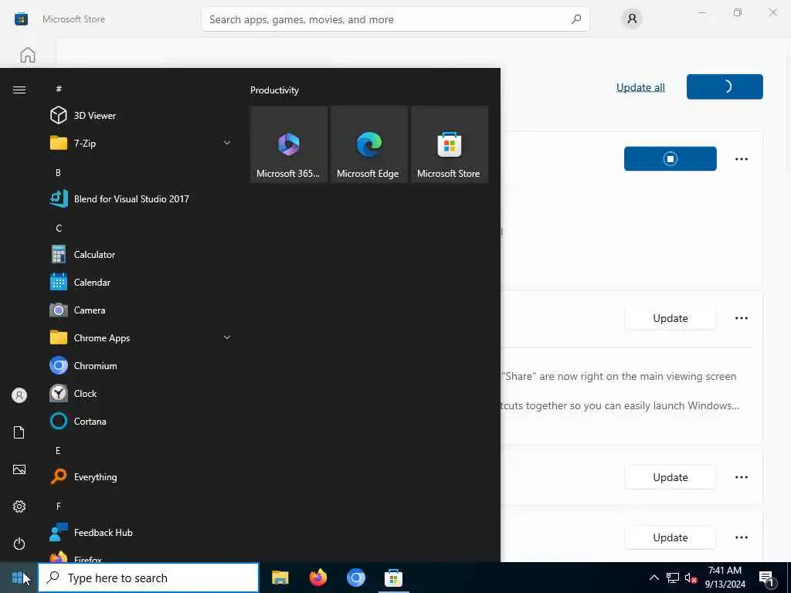
Task: Open more options for the downloading app
Action: point(741,159)
